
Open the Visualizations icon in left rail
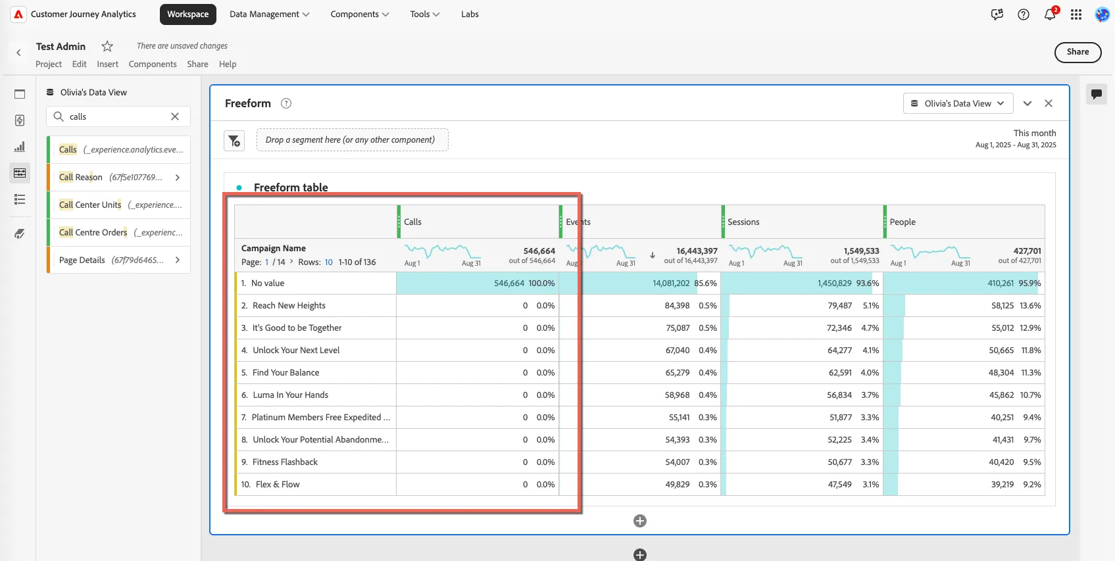(20, 147)
